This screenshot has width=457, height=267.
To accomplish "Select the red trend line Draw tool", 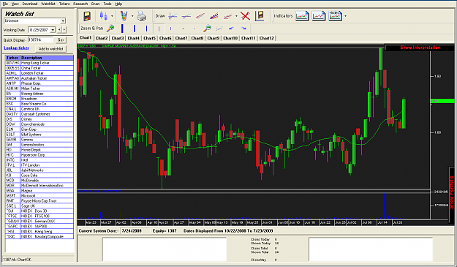I will [200, 16].
